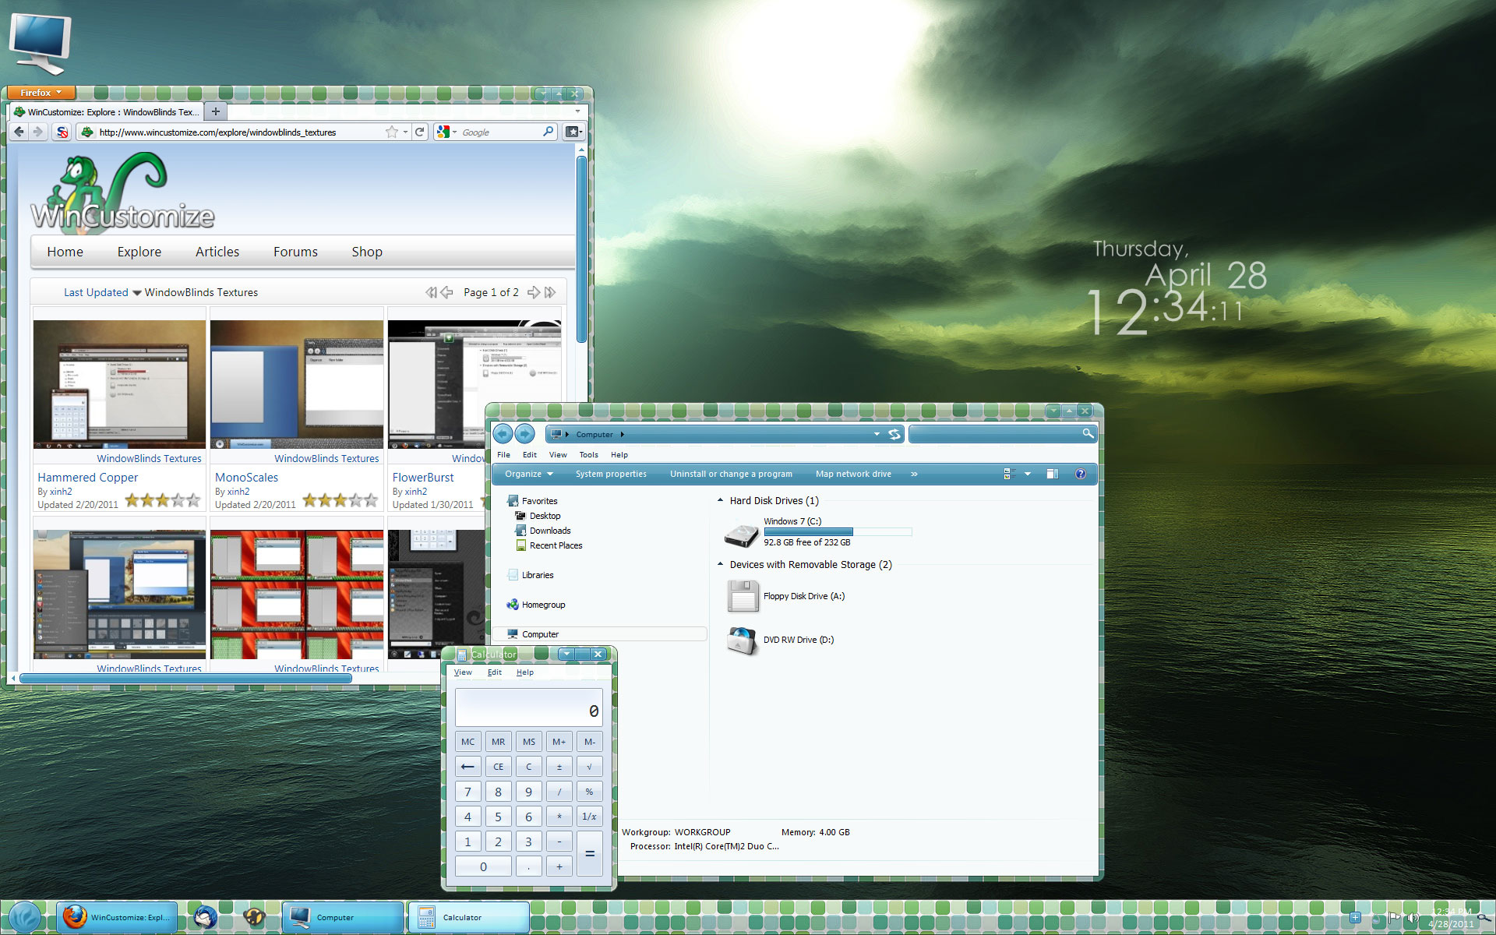Open the Calculator Help menu
The image size is (1496, 935).
point(525,672)
